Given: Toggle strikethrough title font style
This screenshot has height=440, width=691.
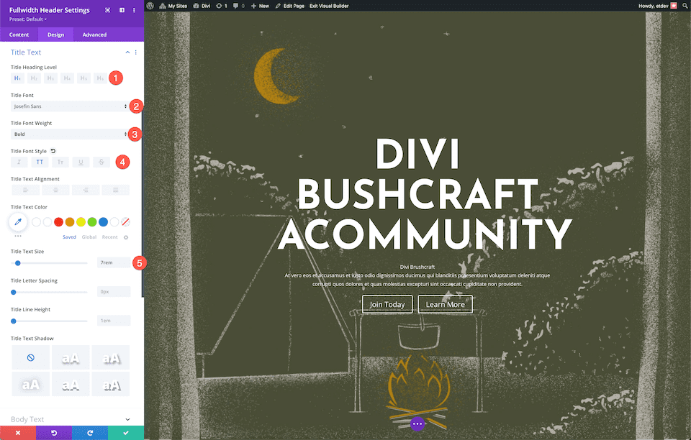Looking at the screenshot, I should pos(101,162).
